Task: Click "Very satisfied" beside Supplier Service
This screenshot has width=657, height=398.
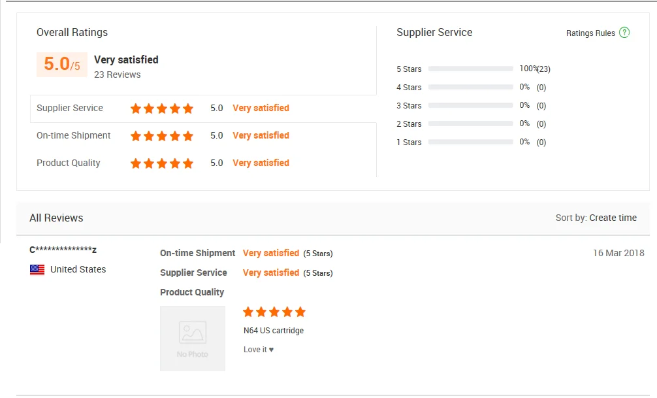Action: click(x=261, y=108)
